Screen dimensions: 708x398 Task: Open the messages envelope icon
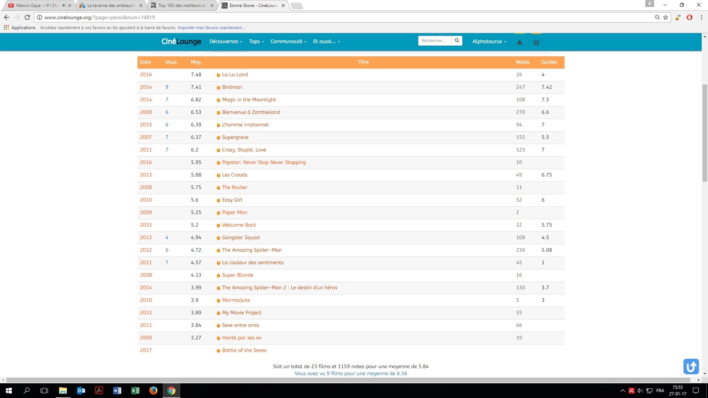click(536, 42)
